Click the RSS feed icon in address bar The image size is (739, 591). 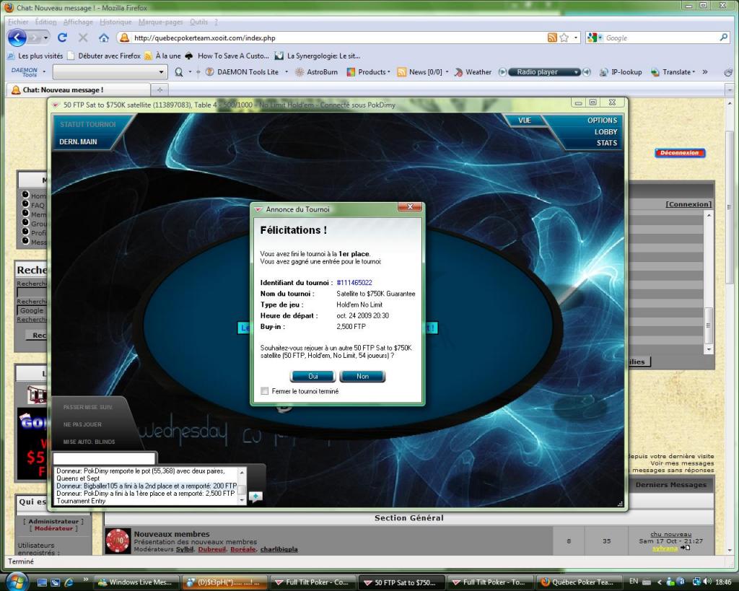(x=552, y=38)
